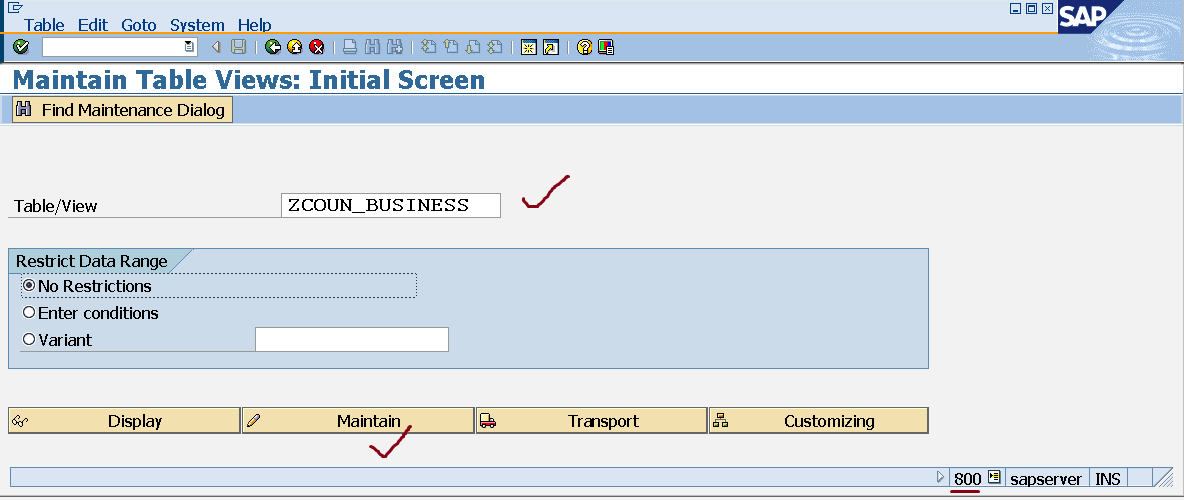This screenshot has width=1184, height=500.
Task: Click the Save diskette icon
Action: pos(238,48)
